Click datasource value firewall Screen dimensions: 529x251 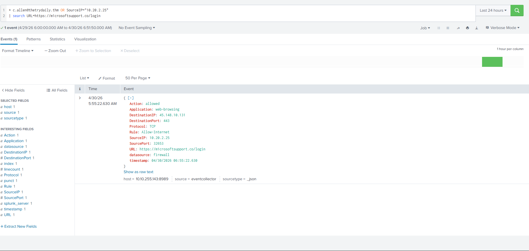tap(161, 155)
